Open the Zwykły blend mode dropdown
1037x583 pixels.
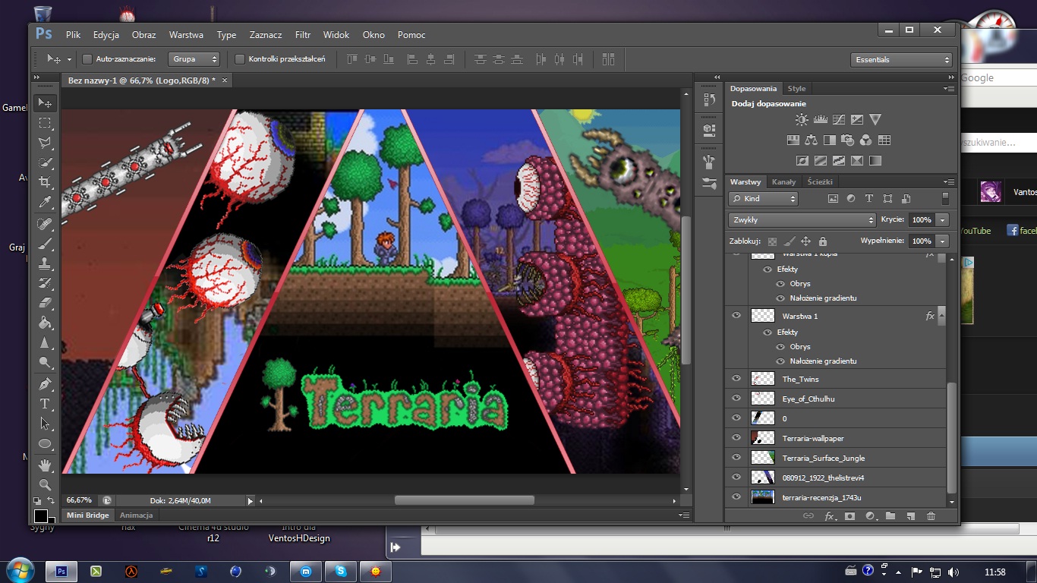(x=802, y=220)
